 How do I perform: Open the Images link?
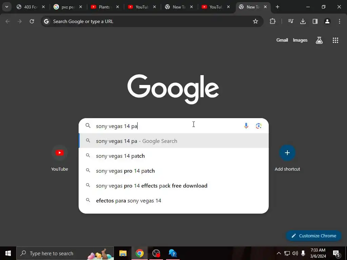[300, 40]
